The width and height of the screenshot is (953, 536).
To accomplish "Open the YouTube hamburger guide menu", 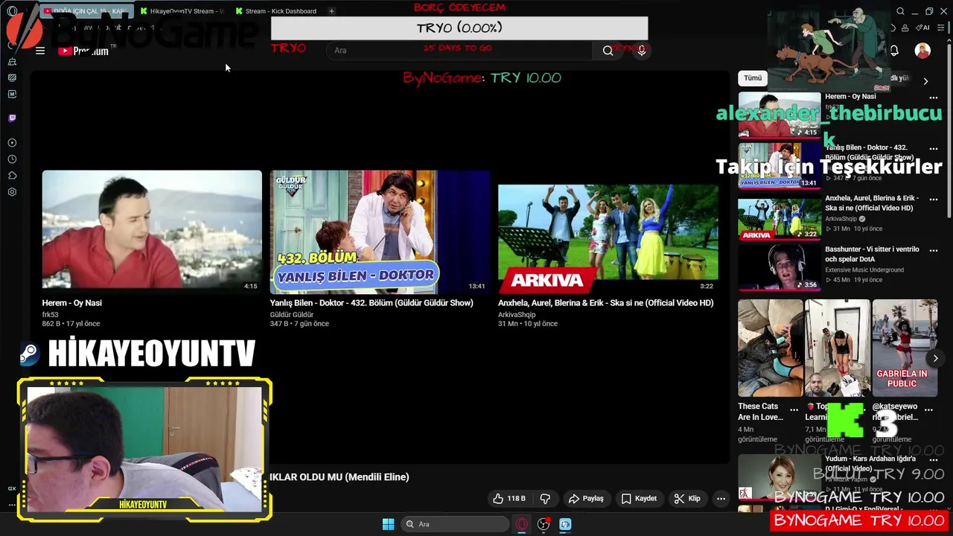I will [x=40, y=51].
